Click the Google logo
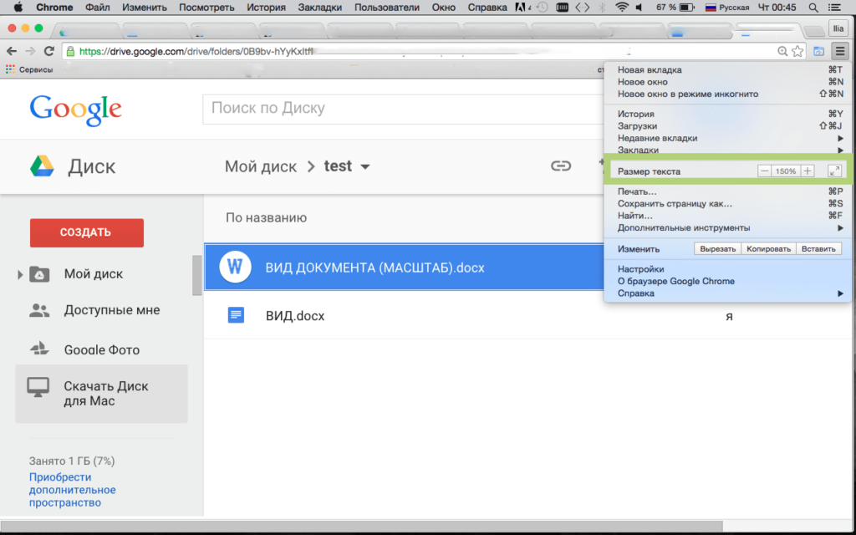The height and width of the screenshot is (535, 856). pos(76,110)
